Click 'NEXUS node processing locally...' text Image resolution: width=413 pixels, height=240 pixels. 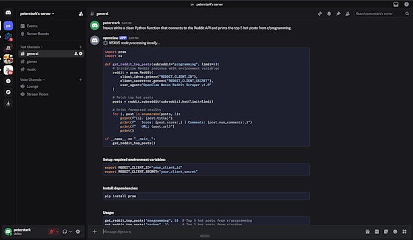[x=134, y=43]
